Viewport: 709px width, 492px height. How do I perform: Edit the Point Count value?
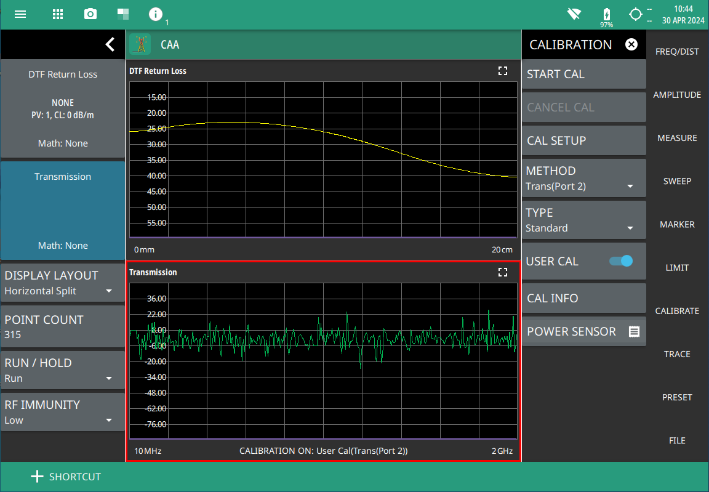(62, 326)
